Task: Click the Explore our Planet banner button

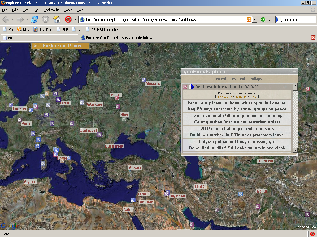Action: (60, 46)
